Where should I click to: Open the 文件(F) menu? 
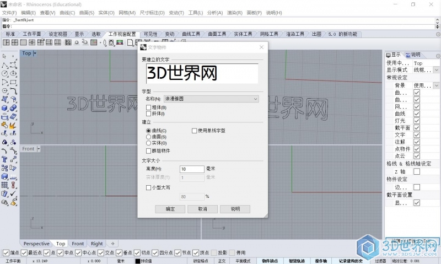(9, 13)
